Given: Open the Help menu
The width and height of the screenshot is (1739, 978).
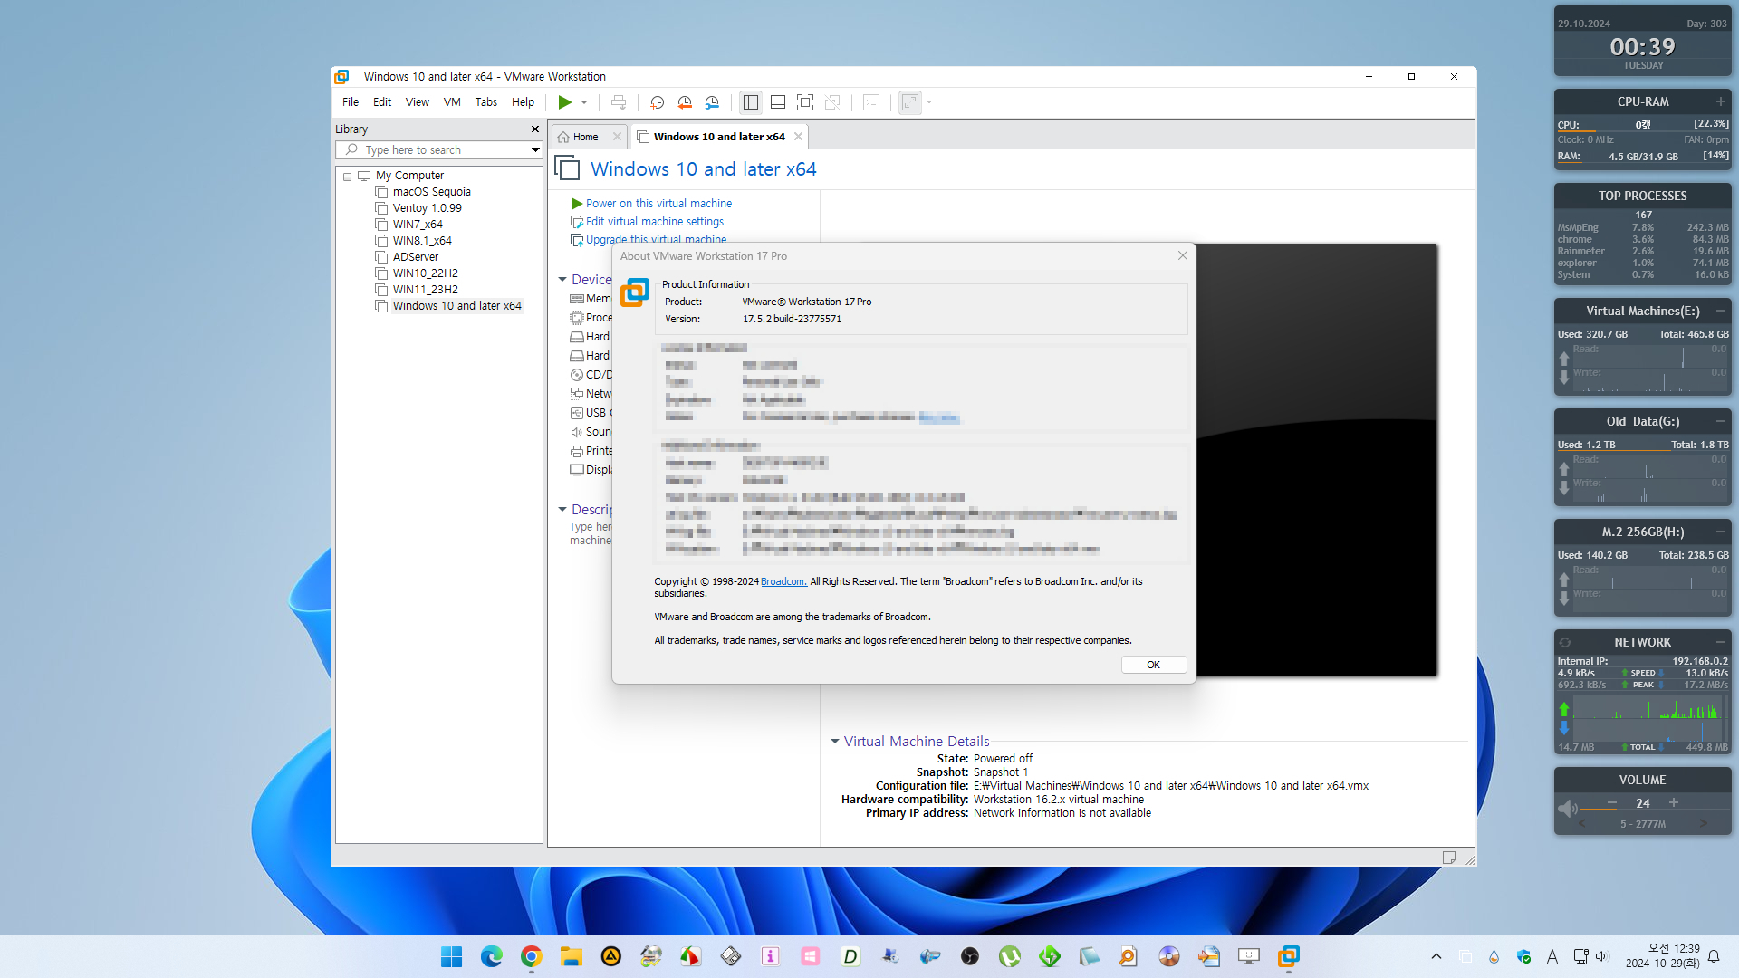Looking at the screenshot, I should (523, 102).
